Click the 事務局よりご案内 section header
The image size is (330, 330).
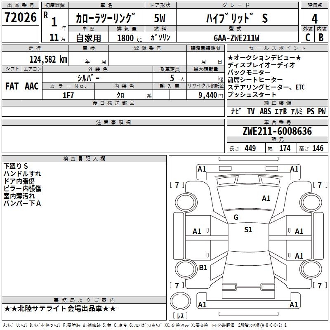[x=84, y=300]
